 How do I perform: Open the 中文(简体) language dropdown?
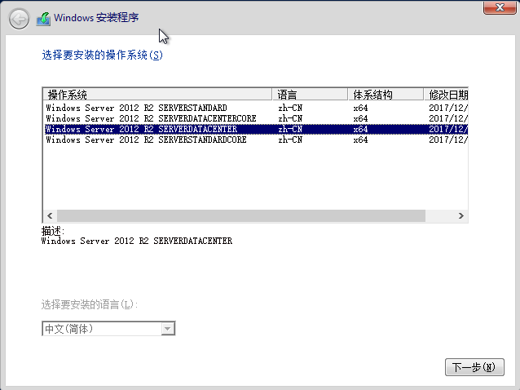tap(108, 329)
